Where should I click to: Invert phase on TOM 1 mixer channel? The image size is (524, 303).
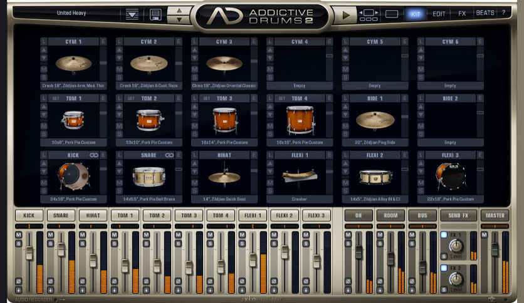(114, 281)
